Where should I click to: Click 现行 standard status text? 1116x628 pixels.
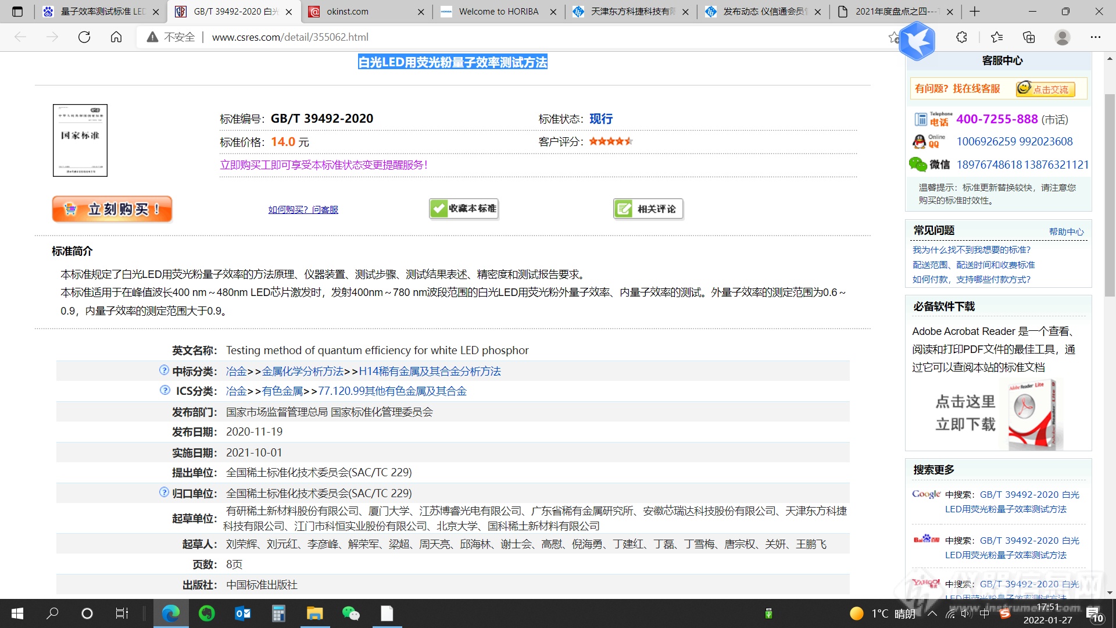[x=600, y=119]
